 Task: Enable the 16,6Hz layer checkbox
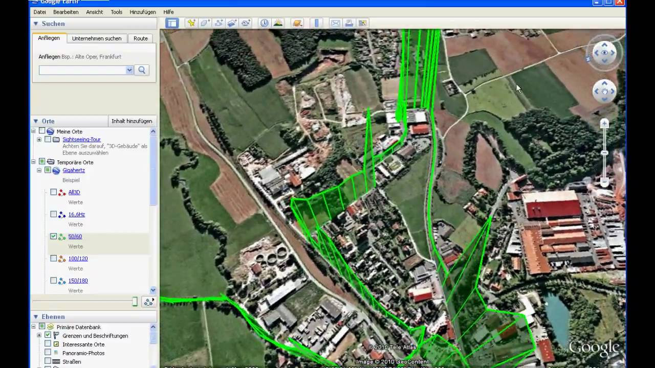(54, 214)
